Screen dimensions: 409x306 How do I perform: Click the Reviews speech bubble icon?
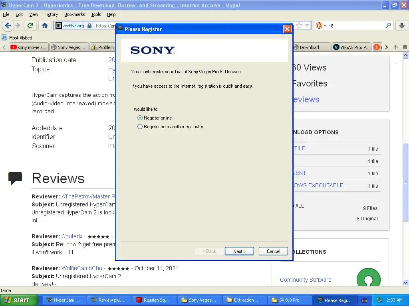15,178
